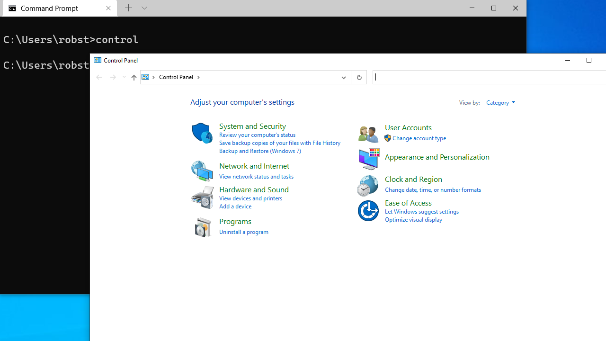The width and height of the screenshot is (606, 341).
Task: Click the Back navigation arrow
Action: [x=98, y=77]
